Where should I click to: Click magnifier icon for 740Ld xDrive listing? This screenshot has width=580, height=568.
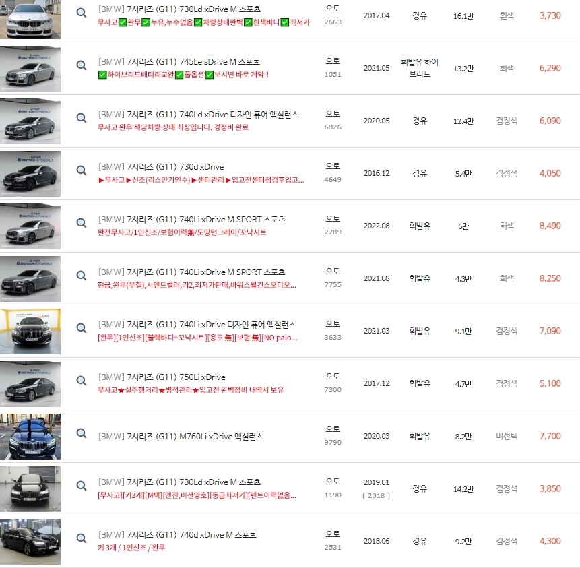[82, 118]
